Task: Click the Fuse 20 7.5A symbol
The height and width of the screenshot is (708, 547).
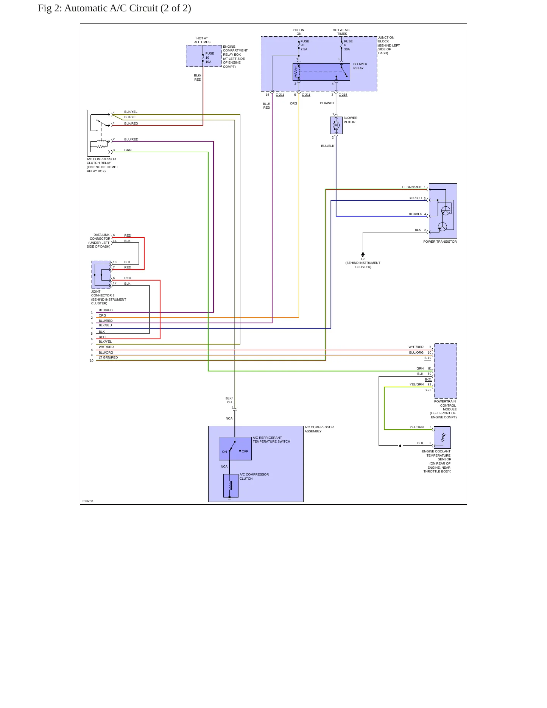Action: pyautogui.click(x=299, y=45)
